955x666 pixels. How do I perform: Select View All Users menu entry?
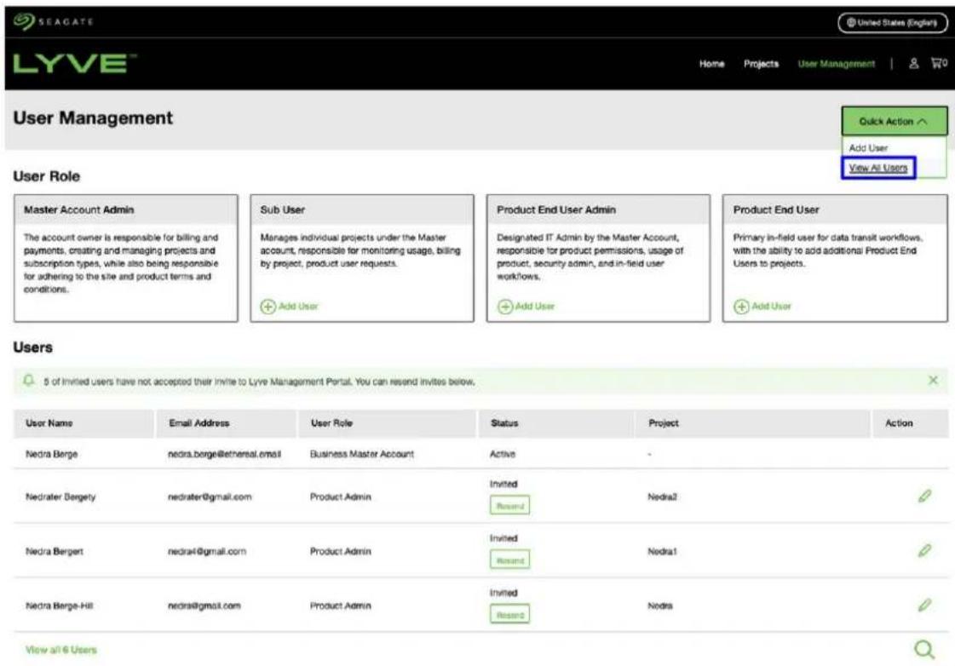pyautogui.click(x=878, y=168)
